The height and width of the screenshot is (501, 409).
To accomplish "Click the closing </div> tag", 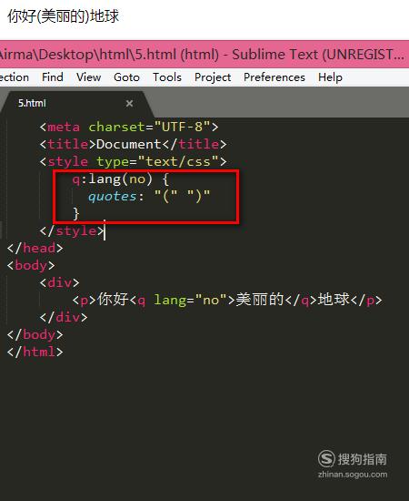I will [64, 317].
